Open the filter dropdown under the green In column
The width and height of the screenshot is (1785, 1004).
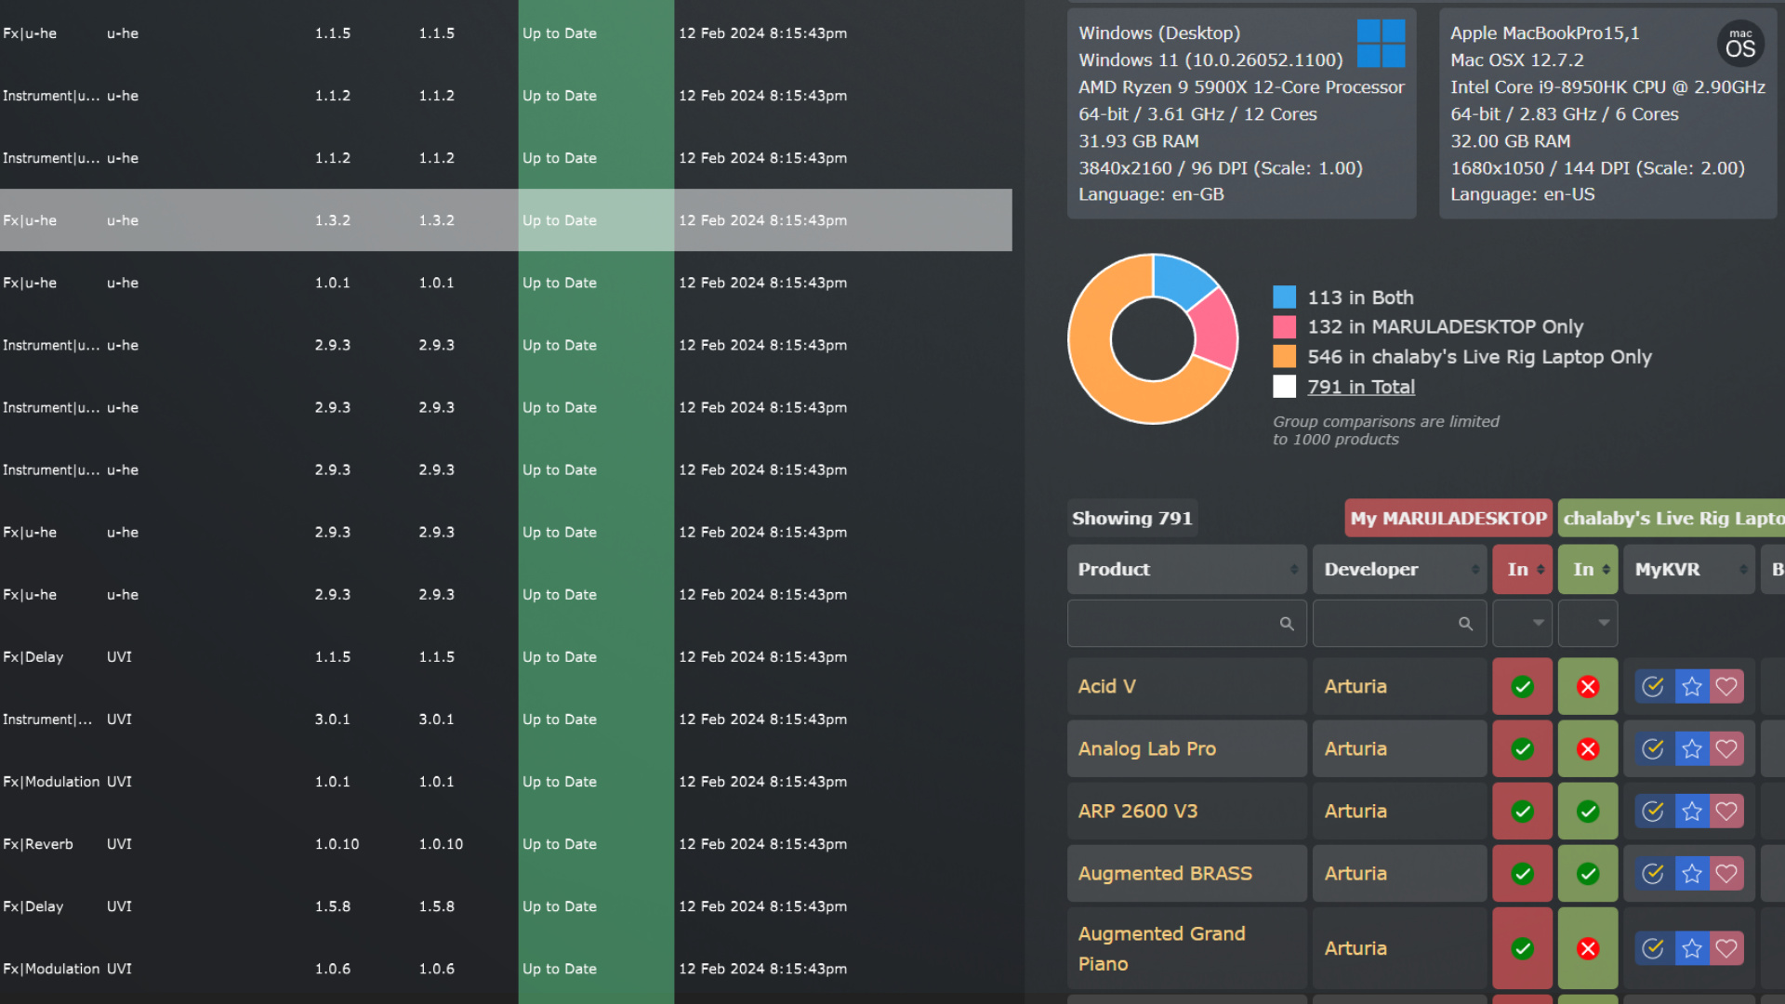(1588, 623)
